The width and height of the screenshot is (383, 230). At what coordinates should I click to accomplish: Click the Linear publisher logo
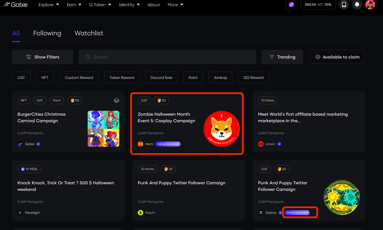[x=261, y=144]
